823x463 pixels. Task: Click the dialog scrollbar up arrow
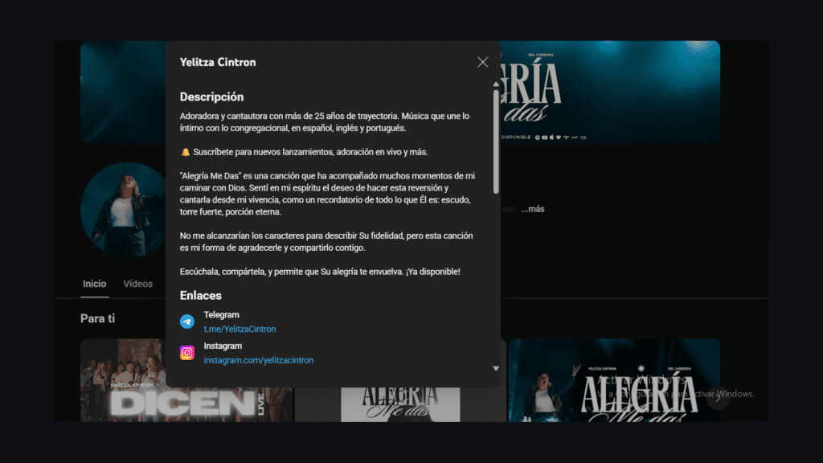496,84
